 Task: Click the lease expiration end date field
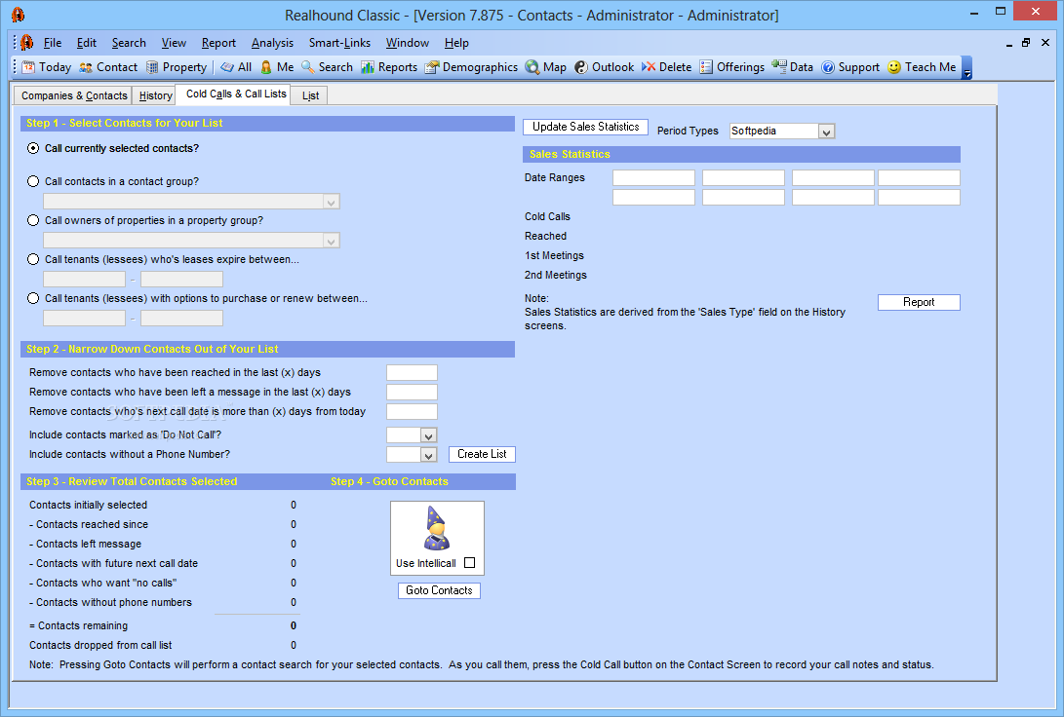coord(181,280)
